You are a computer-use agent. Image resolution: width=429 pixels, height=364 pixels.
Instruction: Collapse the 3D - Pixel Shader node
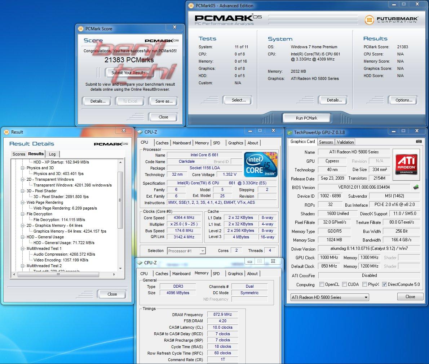[23, 191]
